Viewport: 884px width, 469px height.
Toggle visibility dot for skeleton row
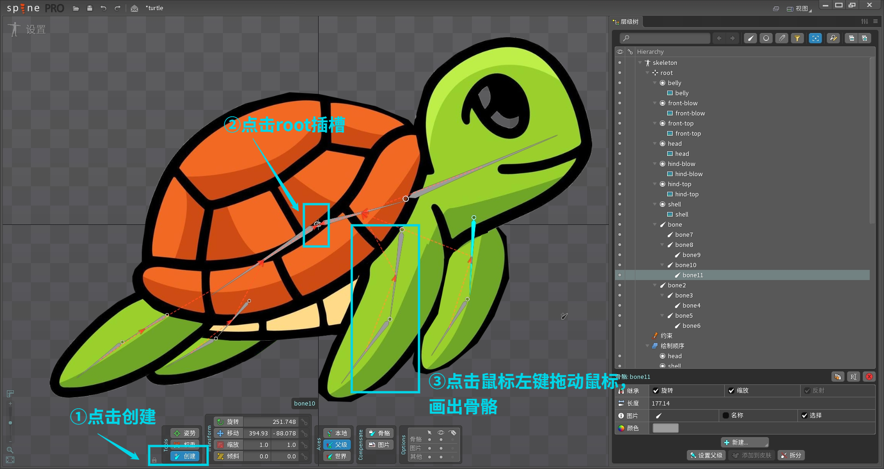tap(620, 63)
